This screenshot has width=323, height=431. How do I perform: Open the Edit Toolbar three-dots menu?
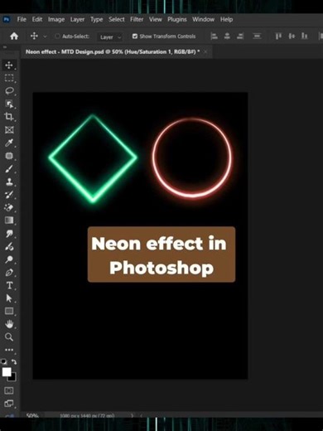(9, 350)
